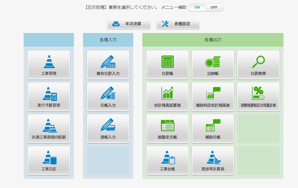Open 通帳入力 pencil tile
This screenshot has height=188, width=298.
tap(108, 129)
